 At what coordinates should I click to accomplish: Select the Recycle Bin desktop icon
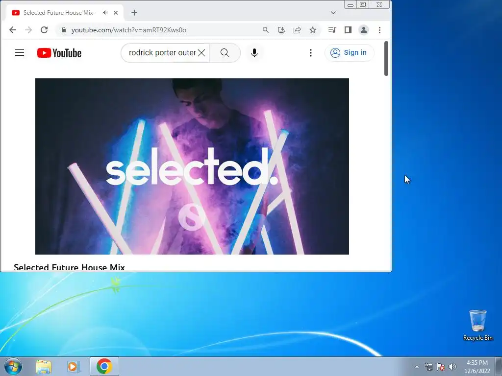477,325
